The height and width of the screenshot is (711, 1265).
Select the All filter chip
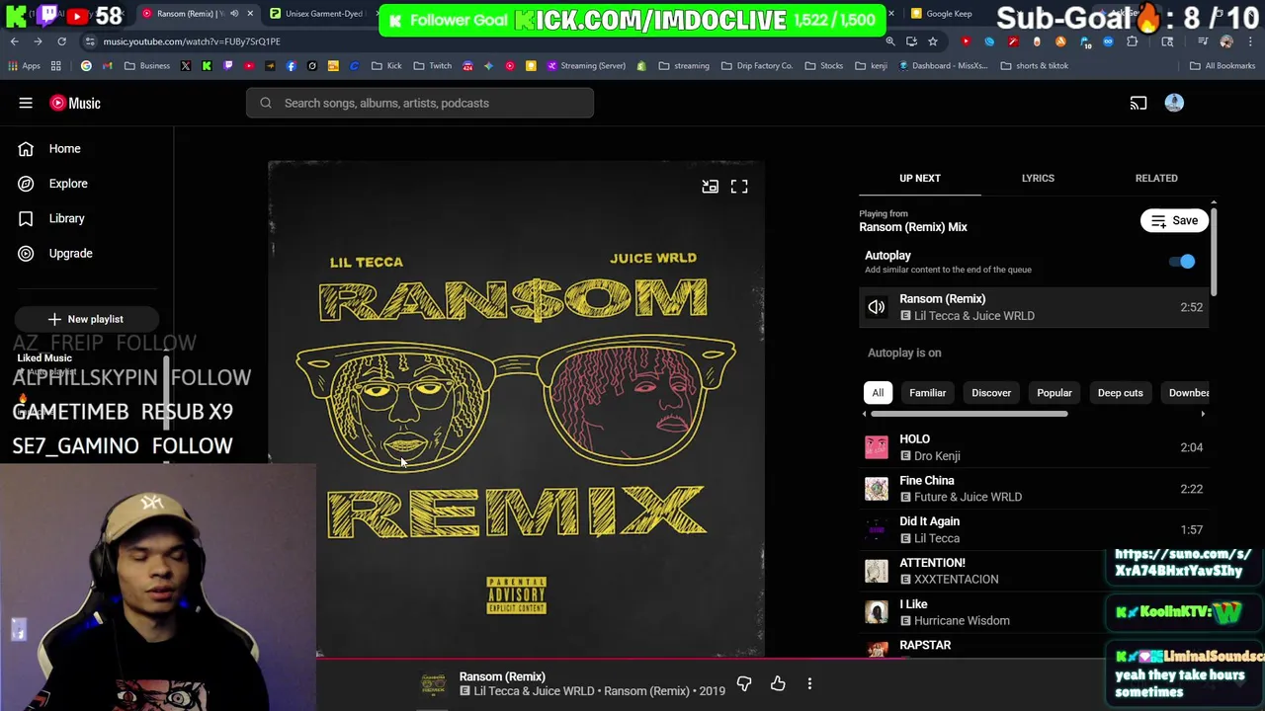pos(878,393)
